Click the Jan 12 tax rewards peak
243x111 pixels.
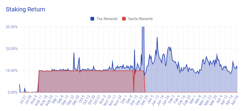pos(157,37)
